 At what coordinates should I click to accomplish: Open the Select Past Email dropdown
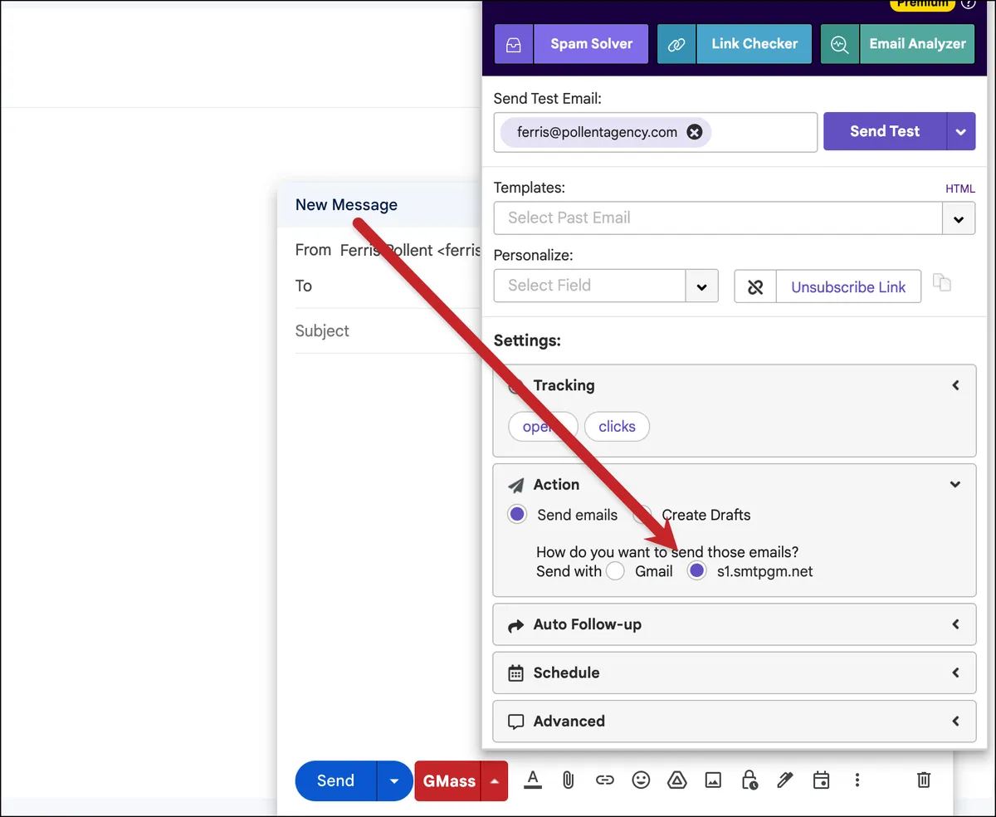[959, 218]
